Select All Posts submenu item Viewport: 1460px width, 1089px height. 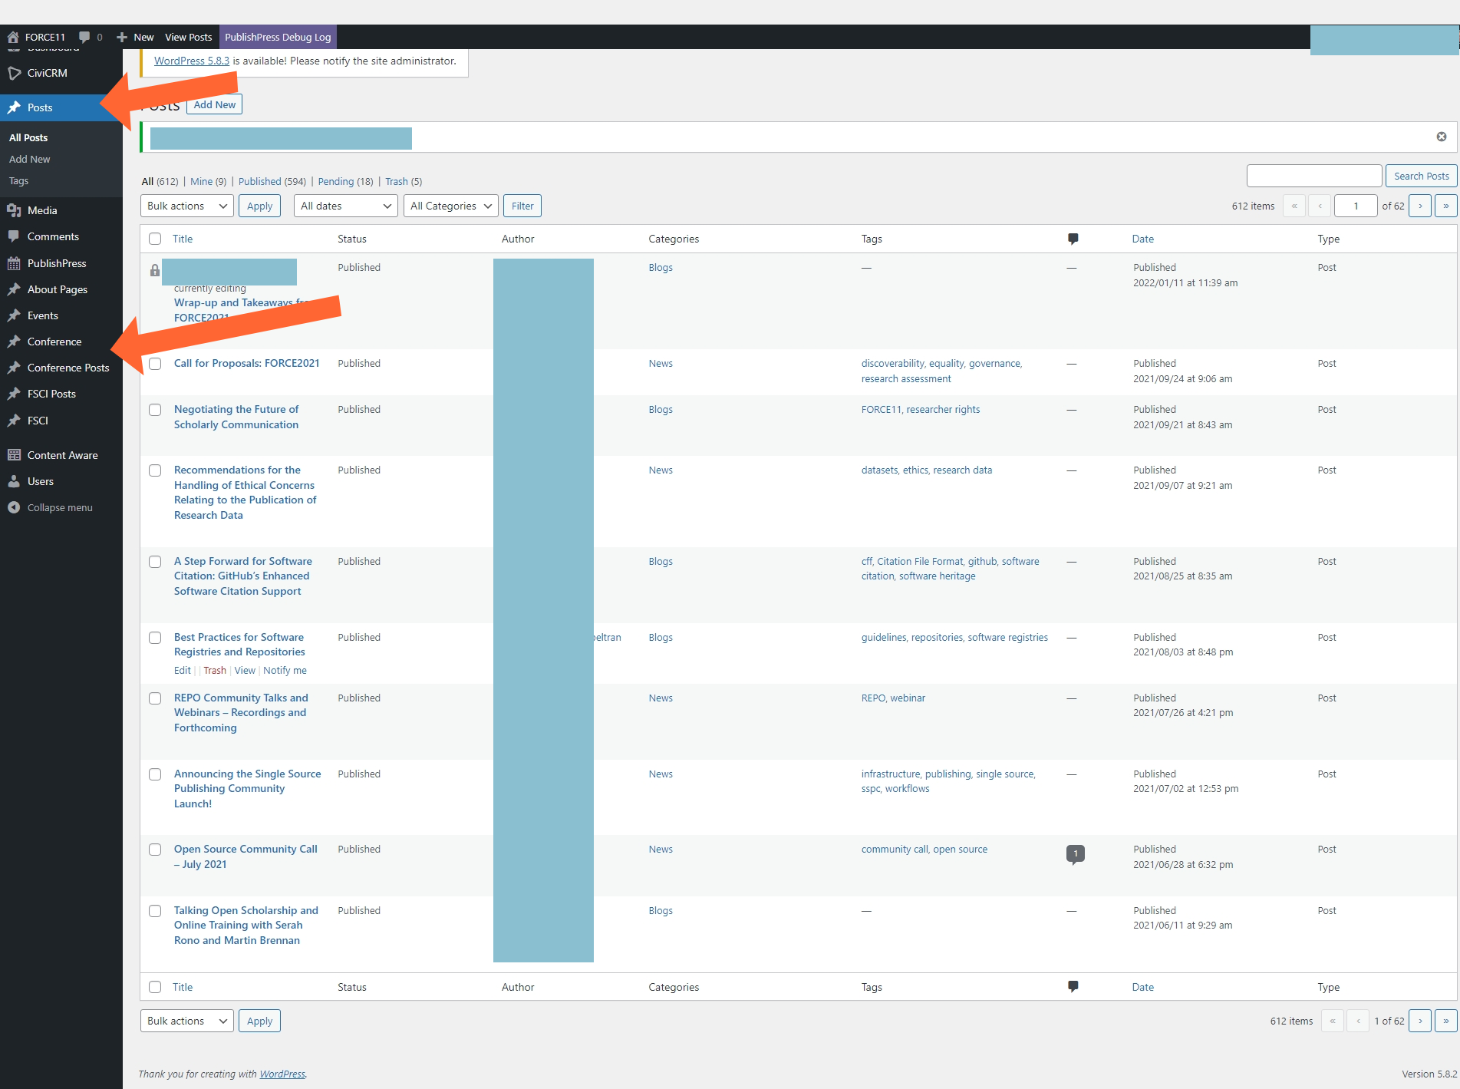[x=28, y=137]
